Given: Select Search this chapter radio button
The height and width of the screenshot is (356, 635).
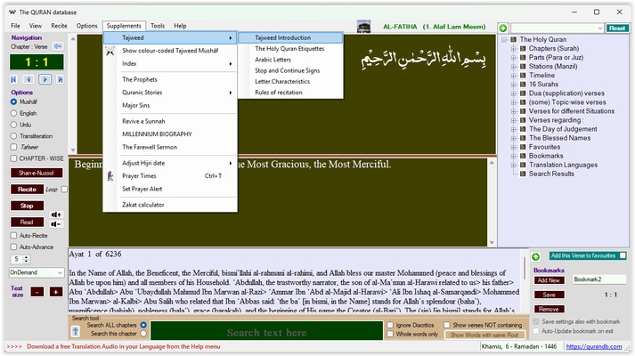Looking at the screenshot, I should click(143, 334).
